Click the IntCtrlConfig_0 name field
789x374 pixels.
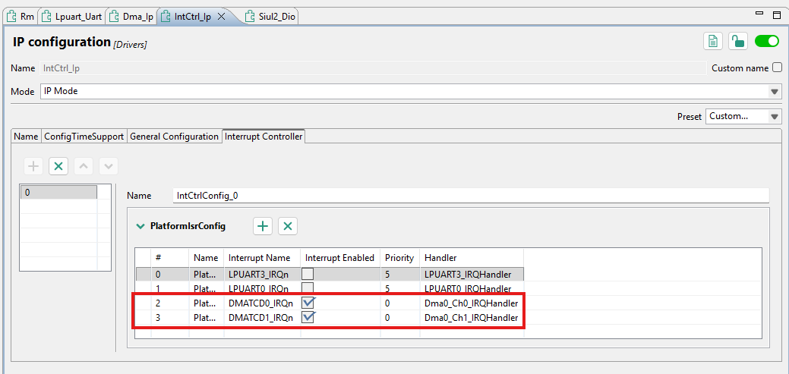(471, 196)
